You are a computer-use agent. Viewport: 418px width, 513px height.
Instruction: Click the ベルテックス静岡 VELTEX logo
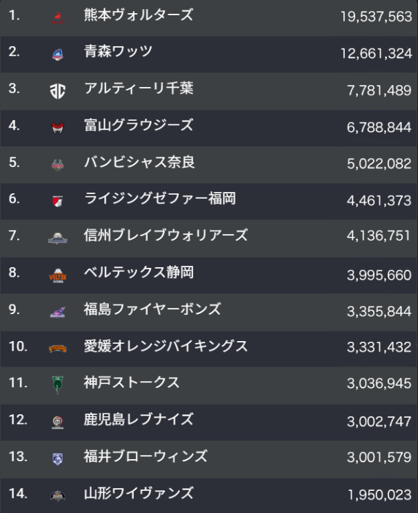[x=57, y=275]
